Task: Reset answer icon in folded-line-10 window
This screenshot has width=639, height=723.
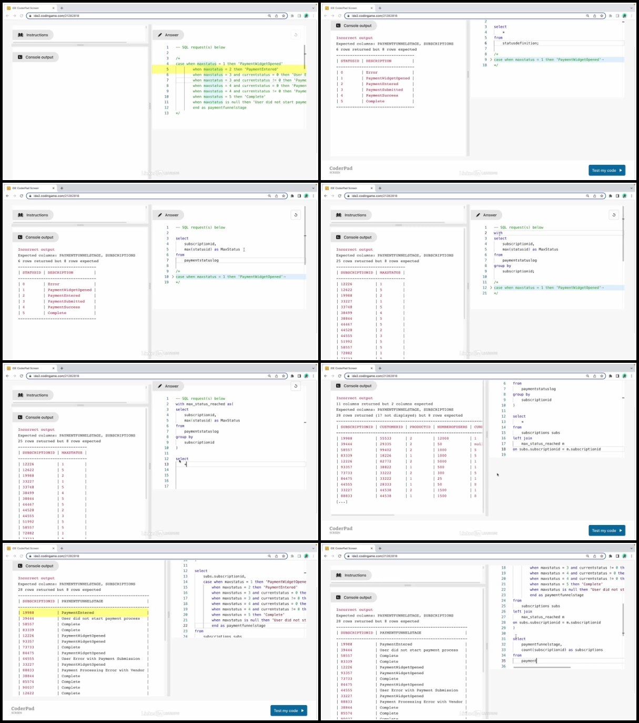Action: pos(296,215)
